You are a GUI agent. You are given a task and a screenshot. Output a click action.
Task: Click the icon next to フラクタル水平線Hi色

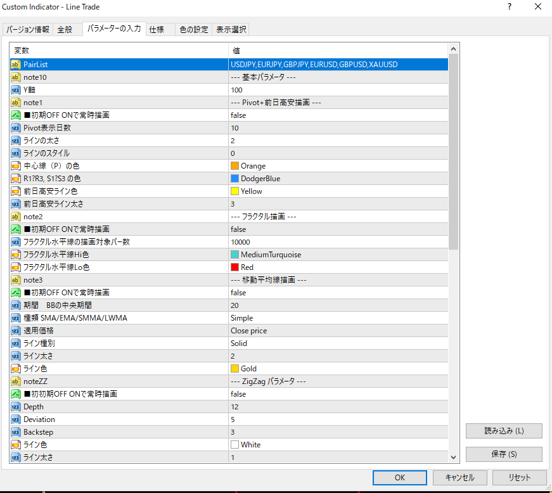(x=16, y=255)
